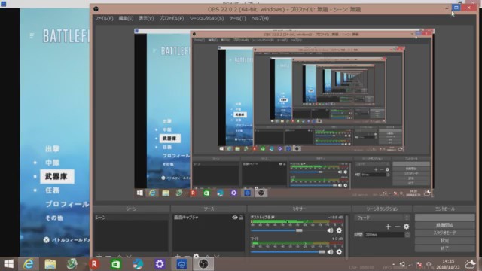482x271 pixels.
Task: Mute the マイク speaker icon
Action: pos(330,252)
